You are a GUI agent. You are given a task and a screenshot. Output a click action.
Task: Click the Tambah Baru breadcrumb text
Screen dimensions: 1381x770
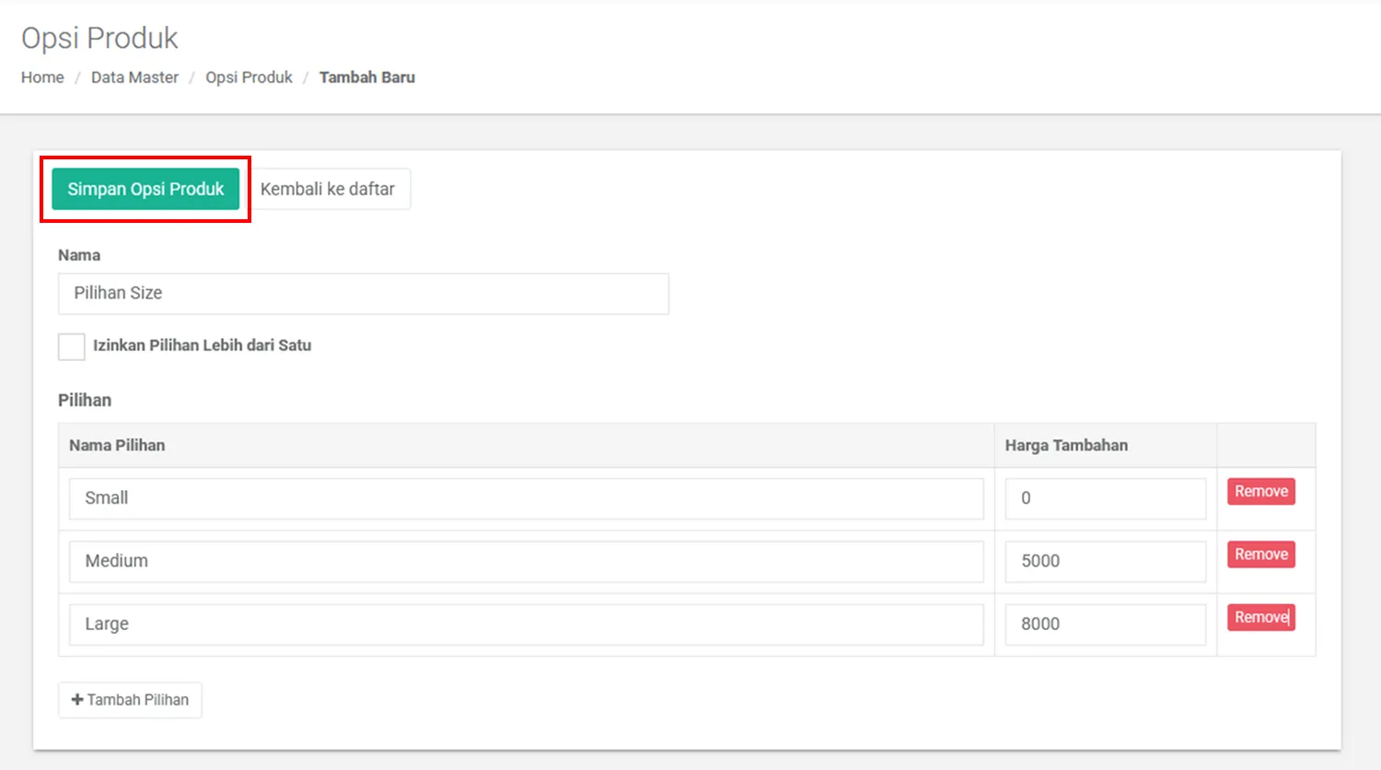point(367,77)
